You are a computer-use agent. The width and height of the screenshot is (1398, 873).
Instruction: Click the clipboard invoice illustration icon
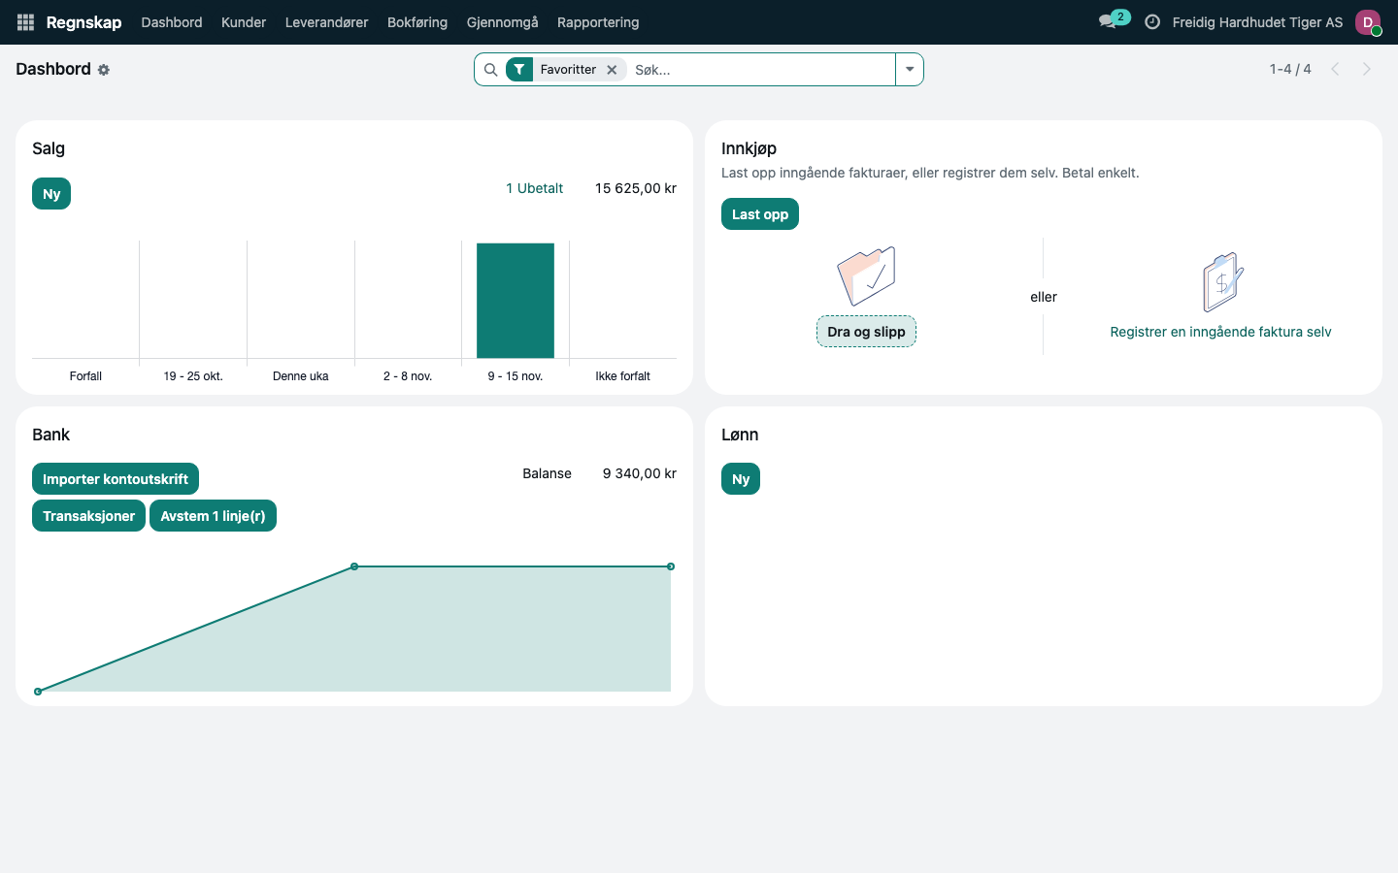1222,282
